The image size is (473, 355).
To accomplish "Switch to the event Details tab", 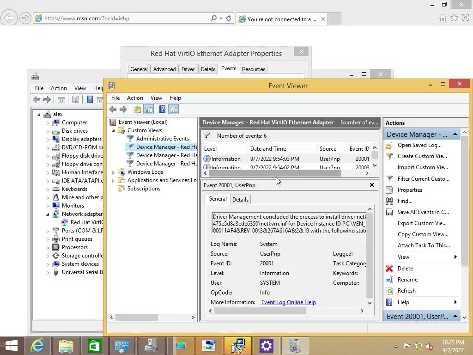I will click(x=240, y=200).
